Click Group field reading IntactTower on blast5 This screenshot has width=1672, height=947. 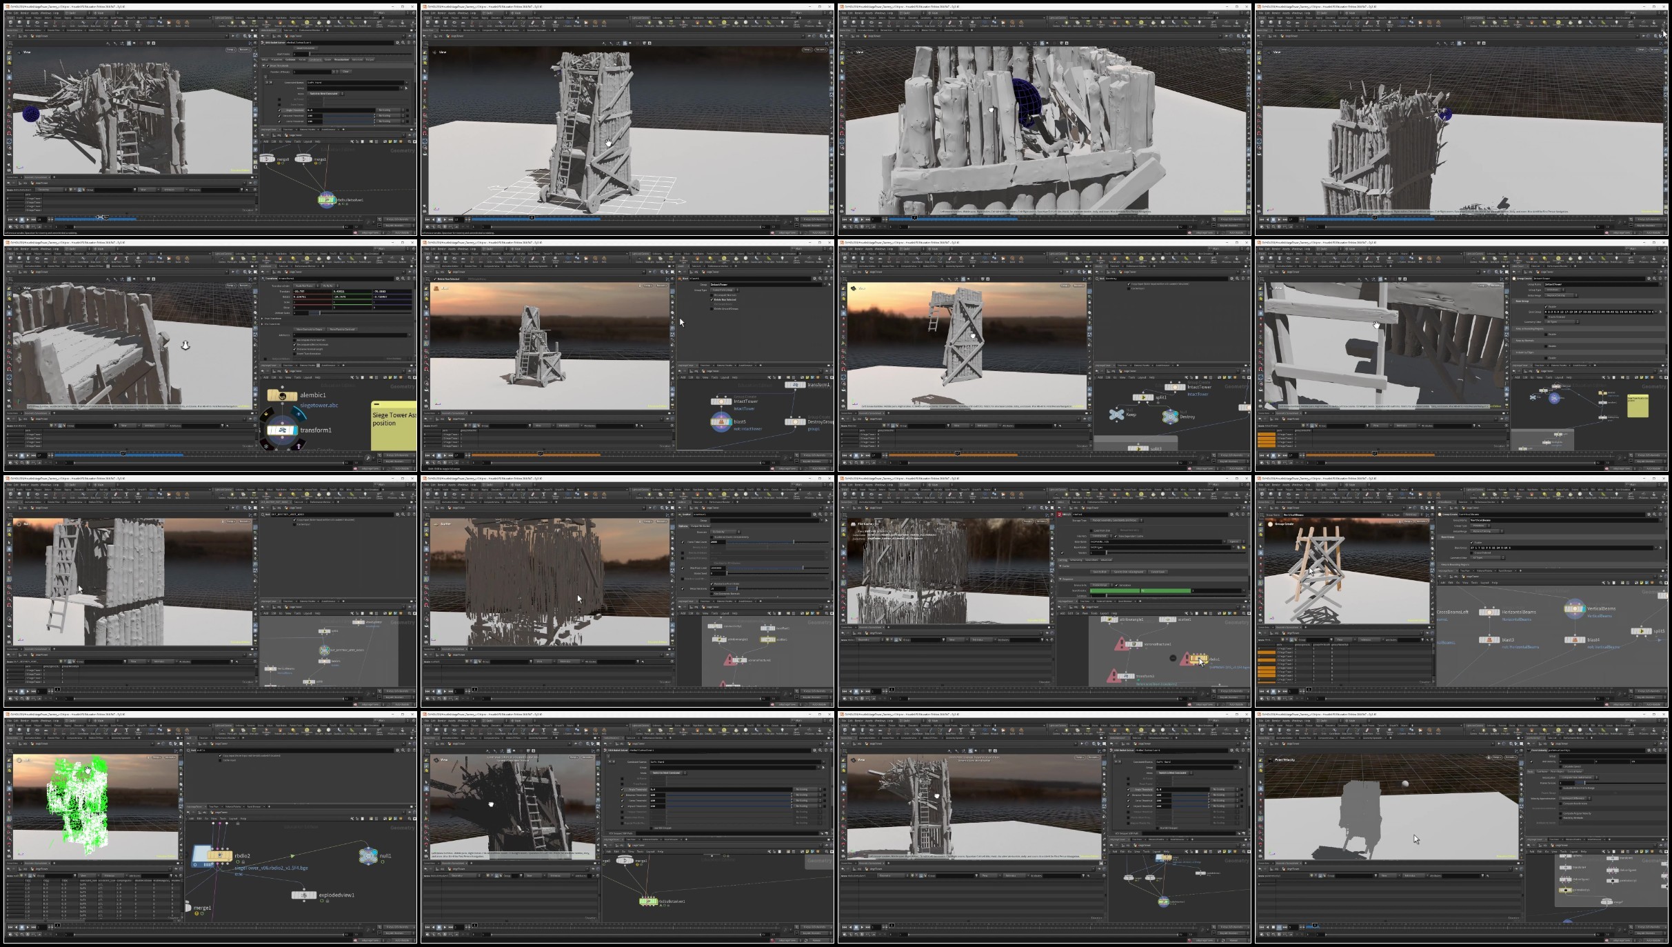click(x=766, y=284)
